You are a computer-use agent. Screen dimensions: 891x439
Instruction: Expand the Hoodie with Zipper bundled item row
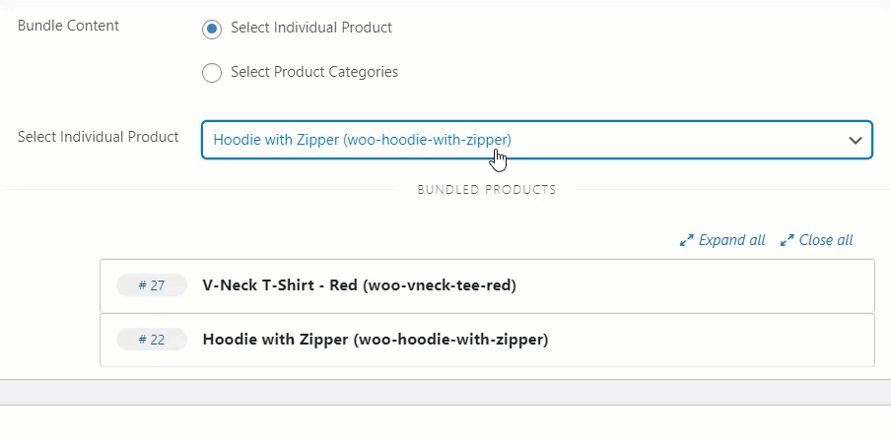[x=487, y=340]
